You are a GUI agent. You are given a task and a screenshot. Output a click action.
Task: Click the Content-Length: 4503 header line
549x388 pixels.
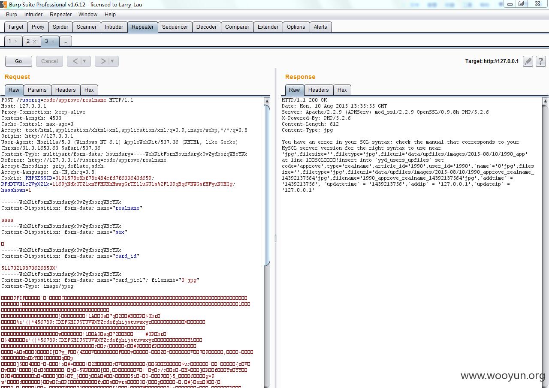pos(31,118)
